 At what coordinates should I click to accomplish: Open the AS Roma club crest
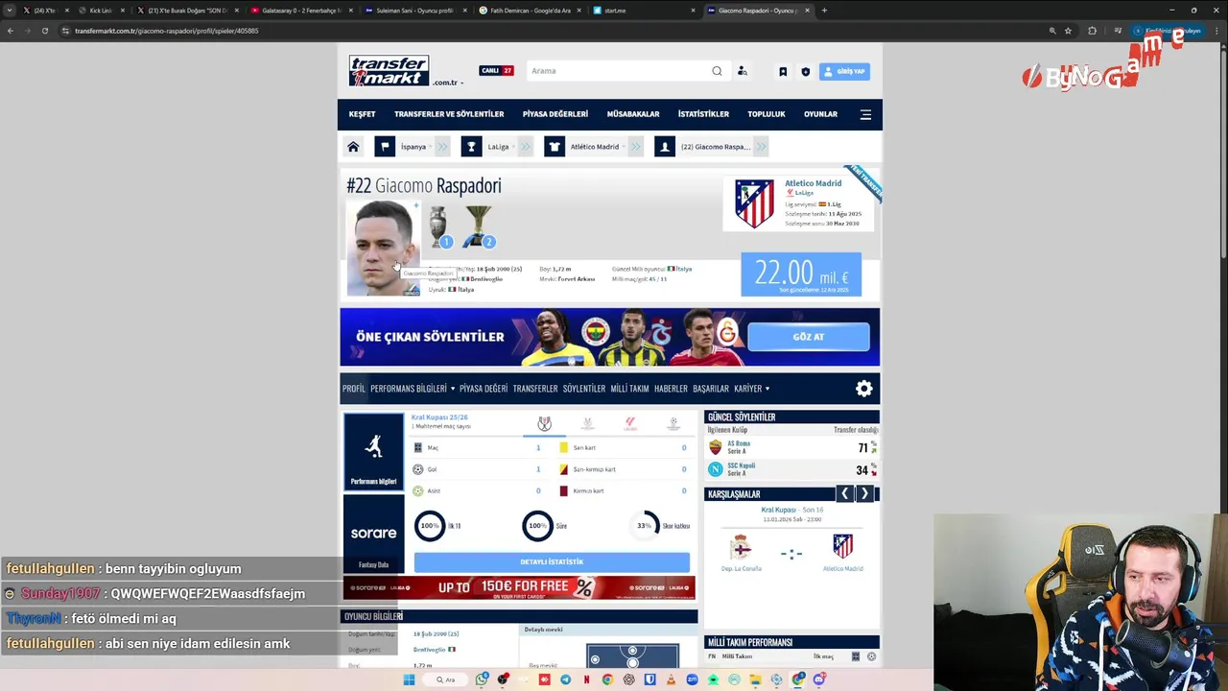(715, 447)
